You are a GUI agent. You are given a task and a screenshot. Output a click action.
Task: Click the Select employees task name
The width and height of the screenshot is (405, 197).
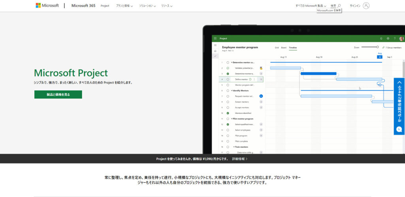(243, 130)
